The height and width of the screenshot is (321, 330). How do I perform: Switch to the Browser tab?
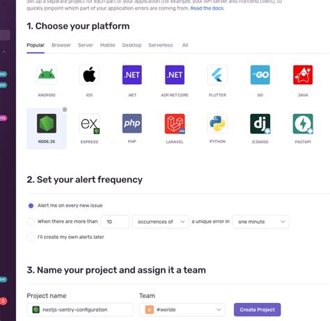coord(61,45)
